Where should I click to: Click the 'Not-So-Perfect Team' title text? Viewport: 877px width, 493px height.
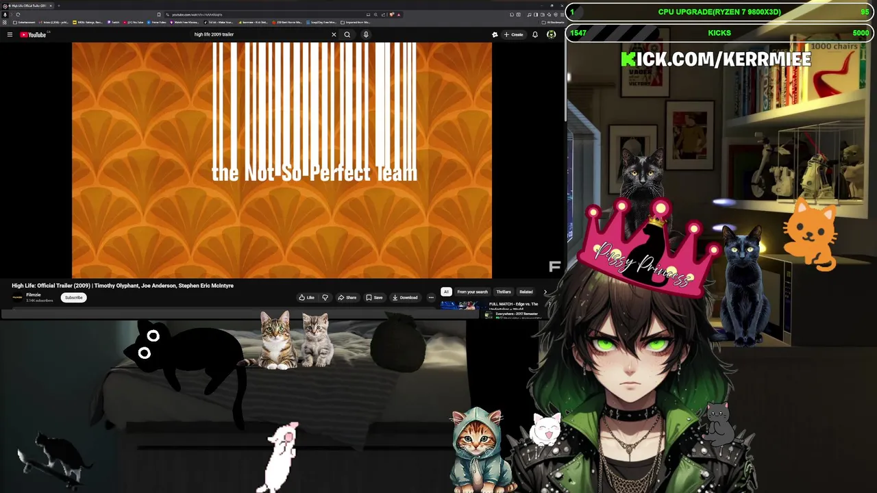(314, 173)
